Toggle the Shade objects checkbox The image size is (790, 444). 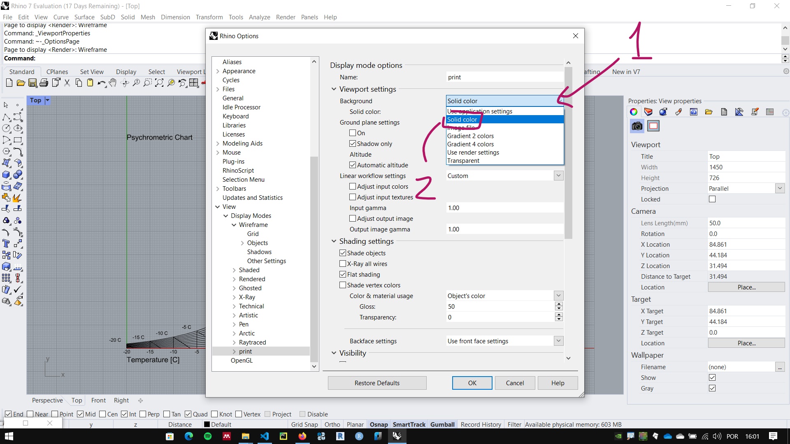(x=343, y=253)
